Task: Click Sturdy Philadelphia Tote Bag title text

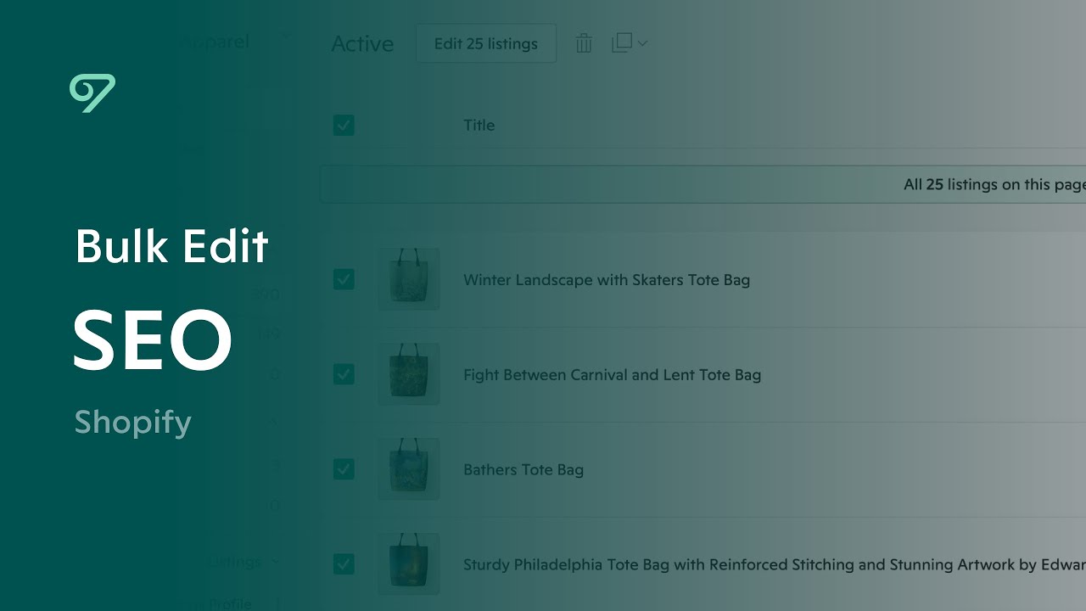Action: [x=775, y=565]
